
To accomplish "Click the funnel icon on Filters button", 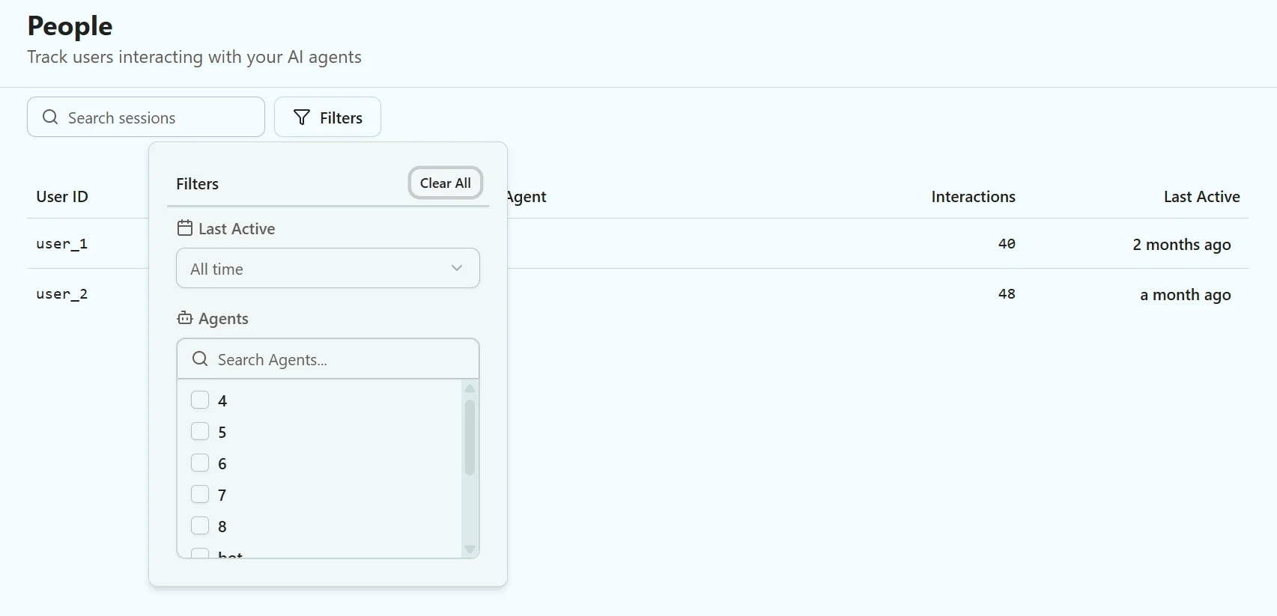I will [x=302, y=117].
